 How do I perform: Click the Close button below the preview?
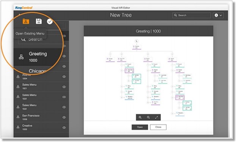[158, 127]
